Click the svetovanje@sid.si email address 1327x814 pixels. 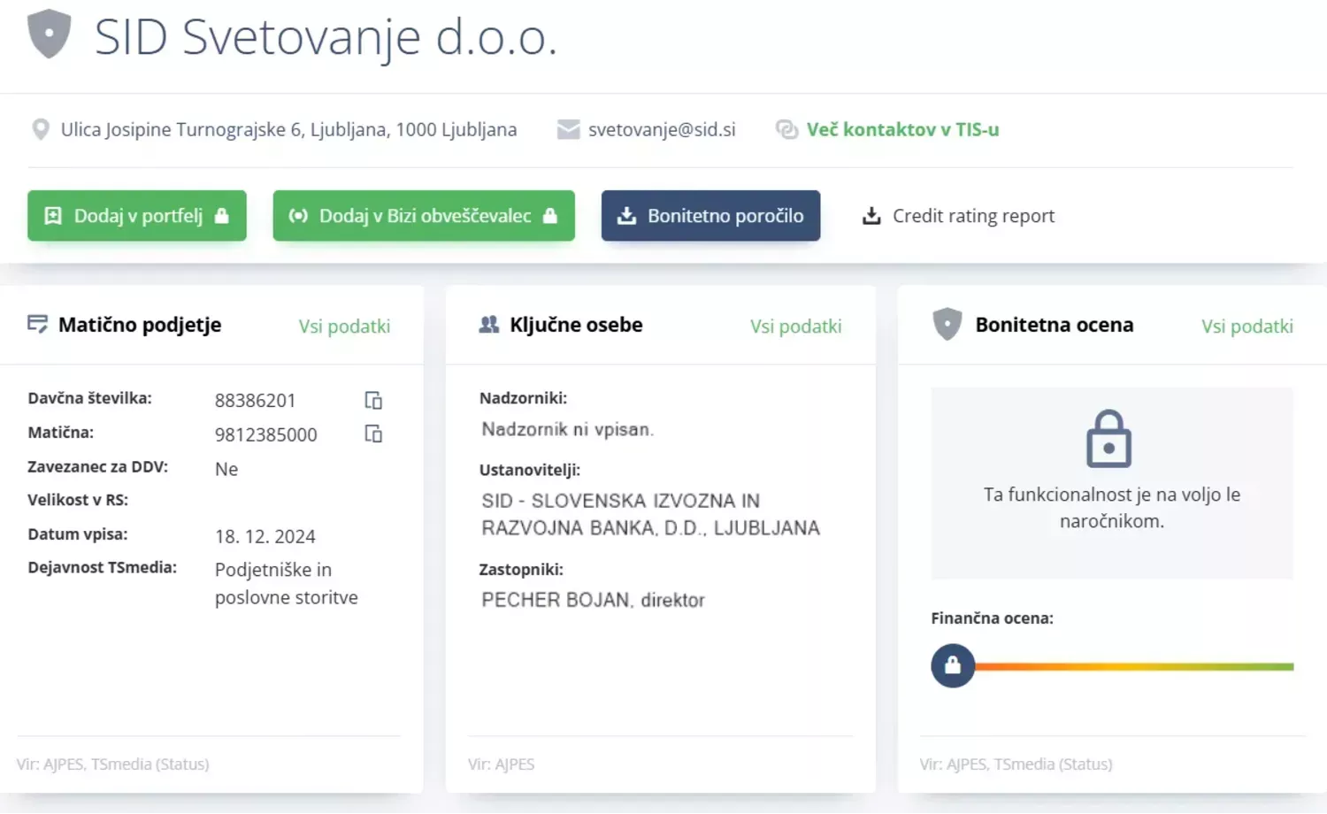662,130
